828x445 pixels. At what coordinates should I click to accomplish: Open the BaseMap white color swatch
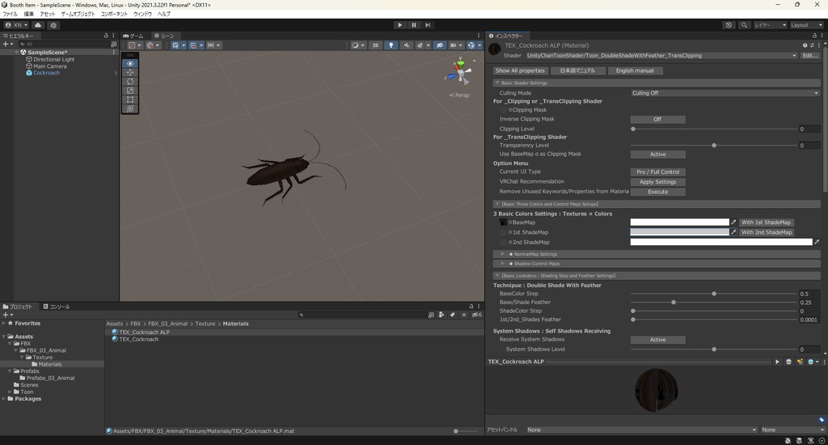(679, 222)
